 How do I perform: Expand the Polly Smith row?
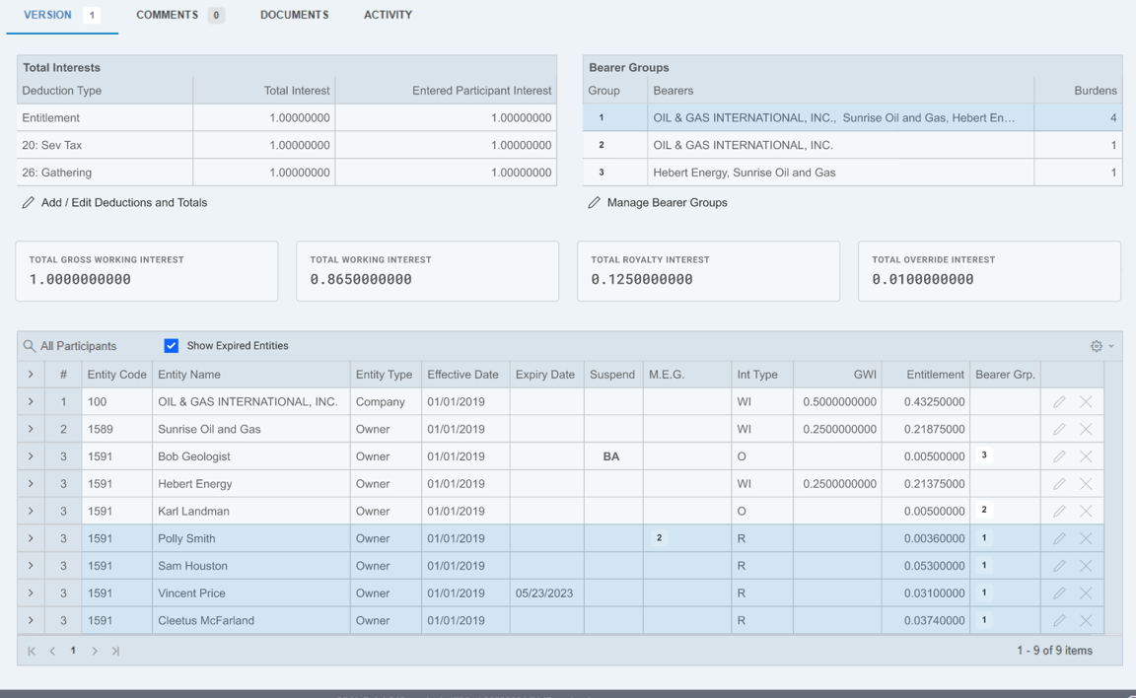tap(31, 538)
